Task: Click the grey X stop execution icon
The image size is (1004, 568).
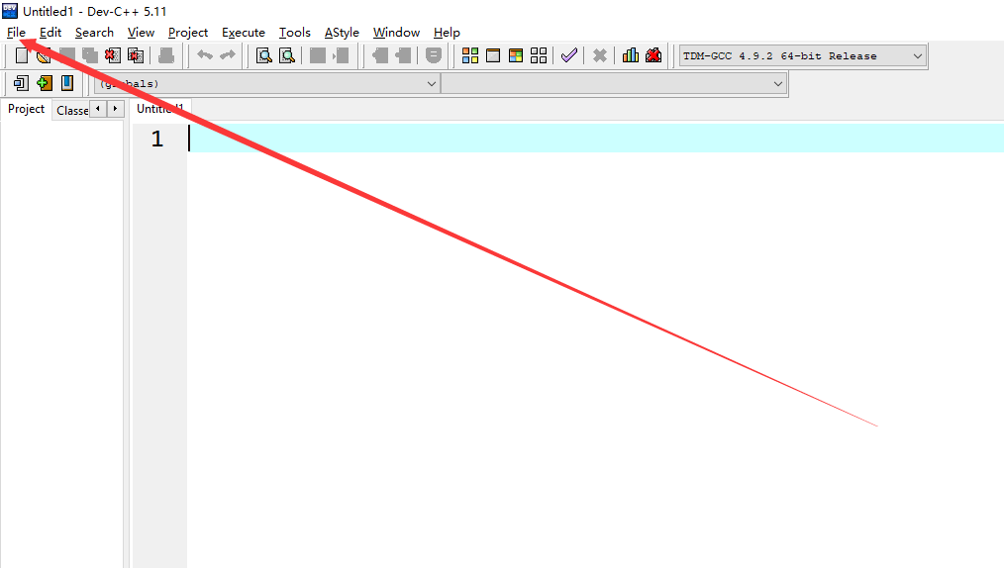Action: (600, 55)
